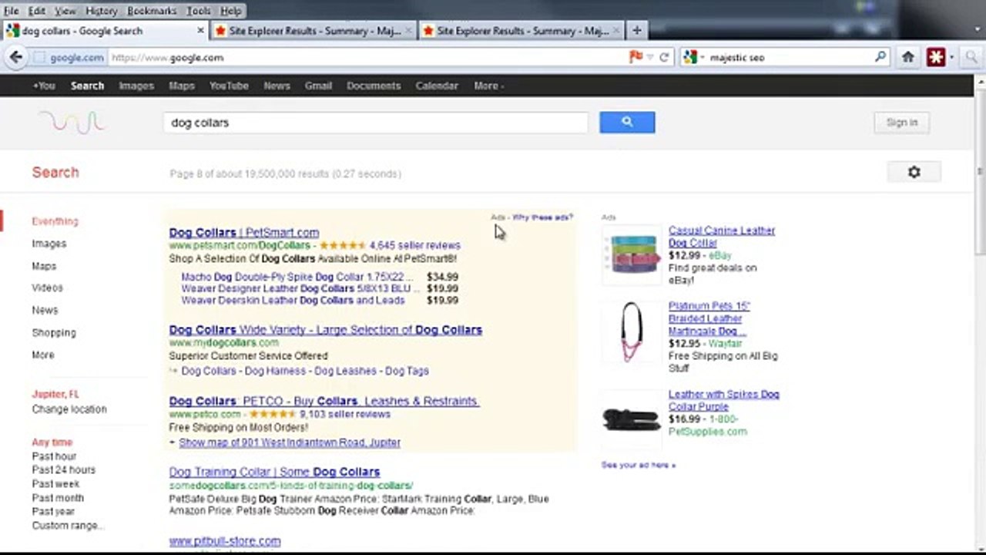Open the Dog Collars PETCO ad link
Image resolution: width=986 pixels, height=555 pixels.
324,401
